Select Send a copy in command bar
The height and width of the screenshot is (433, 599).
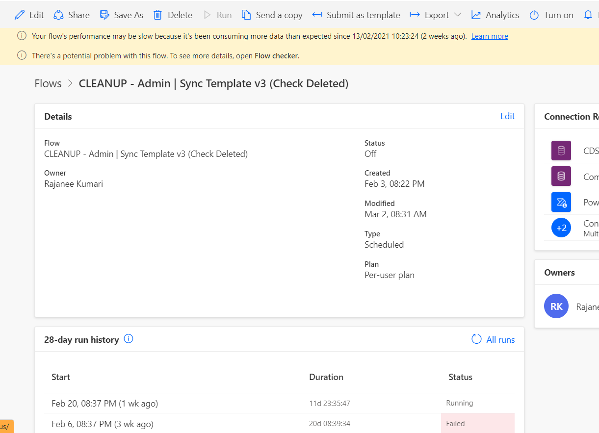(272, 15)
